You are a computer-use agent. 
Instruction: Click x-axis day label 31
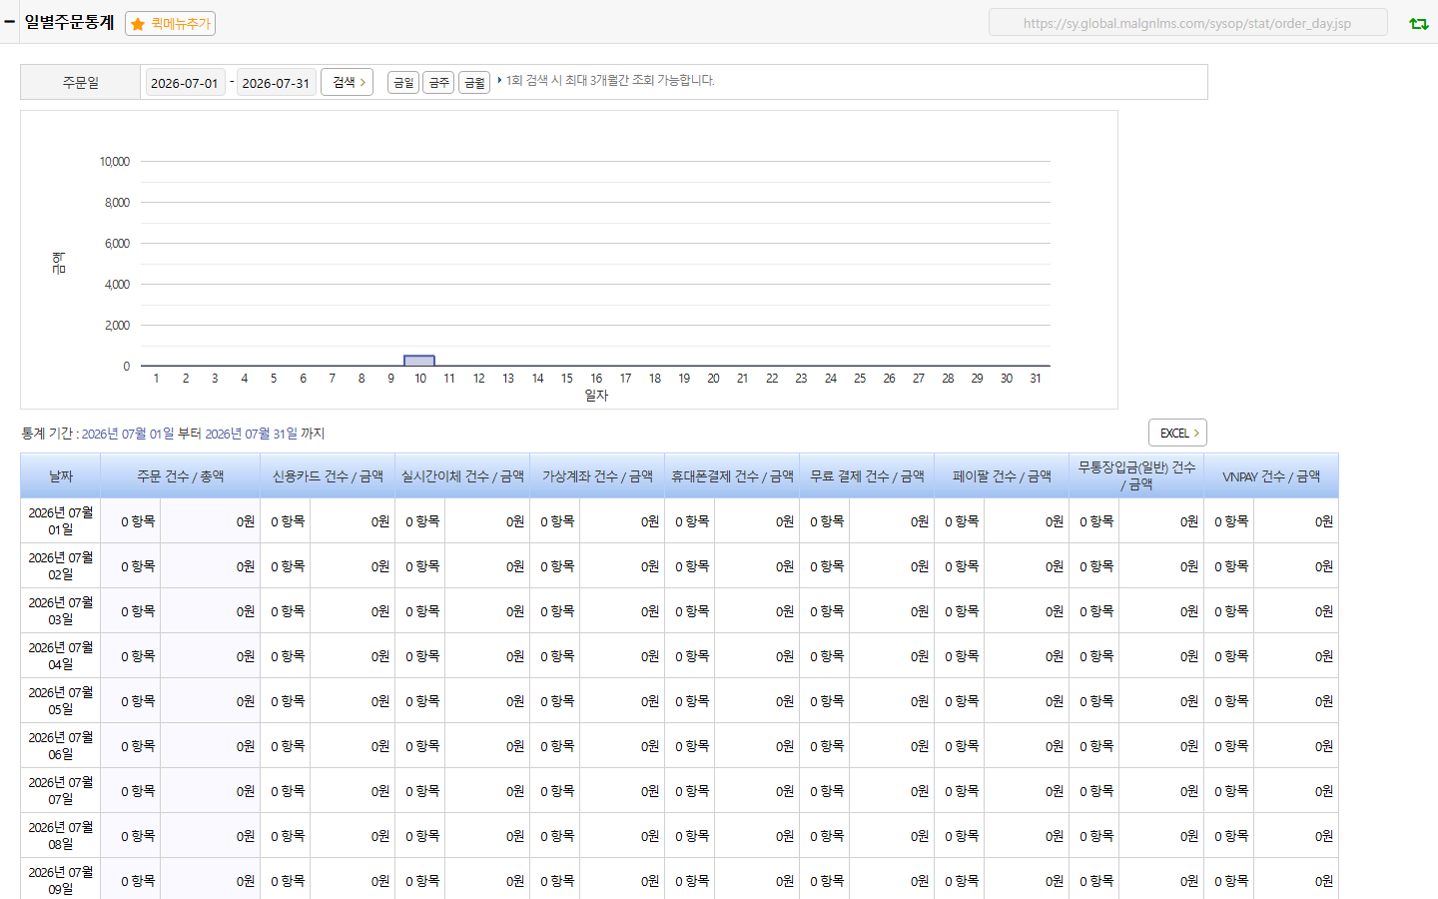coord(1036,379)
